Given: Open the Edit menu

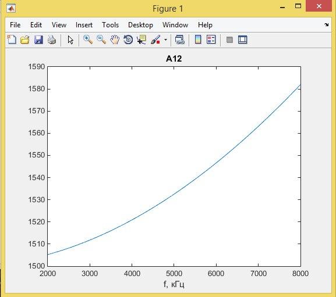Looking at the screenshot, I should [x=36, y=25].
